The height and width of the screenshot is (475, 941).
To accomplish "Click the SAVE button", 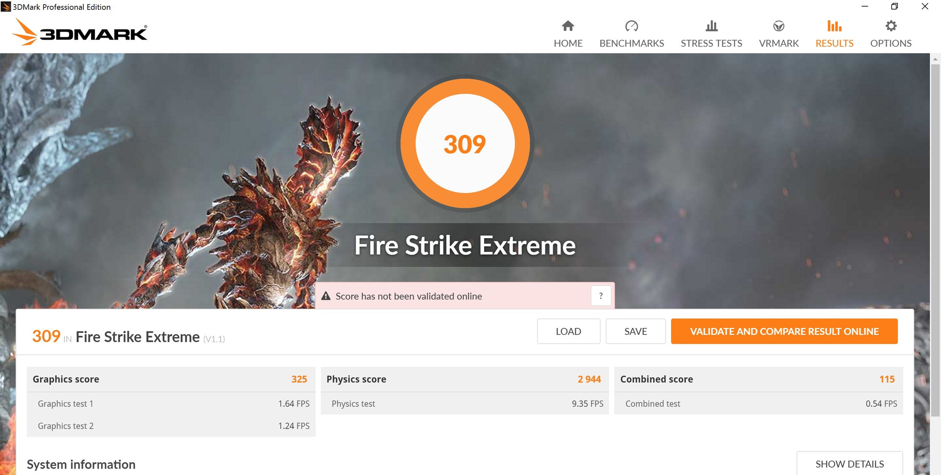I will coord(636,331).
